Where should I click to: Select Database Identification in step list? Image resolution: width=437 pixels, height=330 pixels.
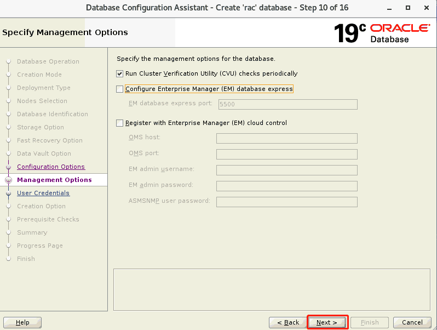[53, 114]
